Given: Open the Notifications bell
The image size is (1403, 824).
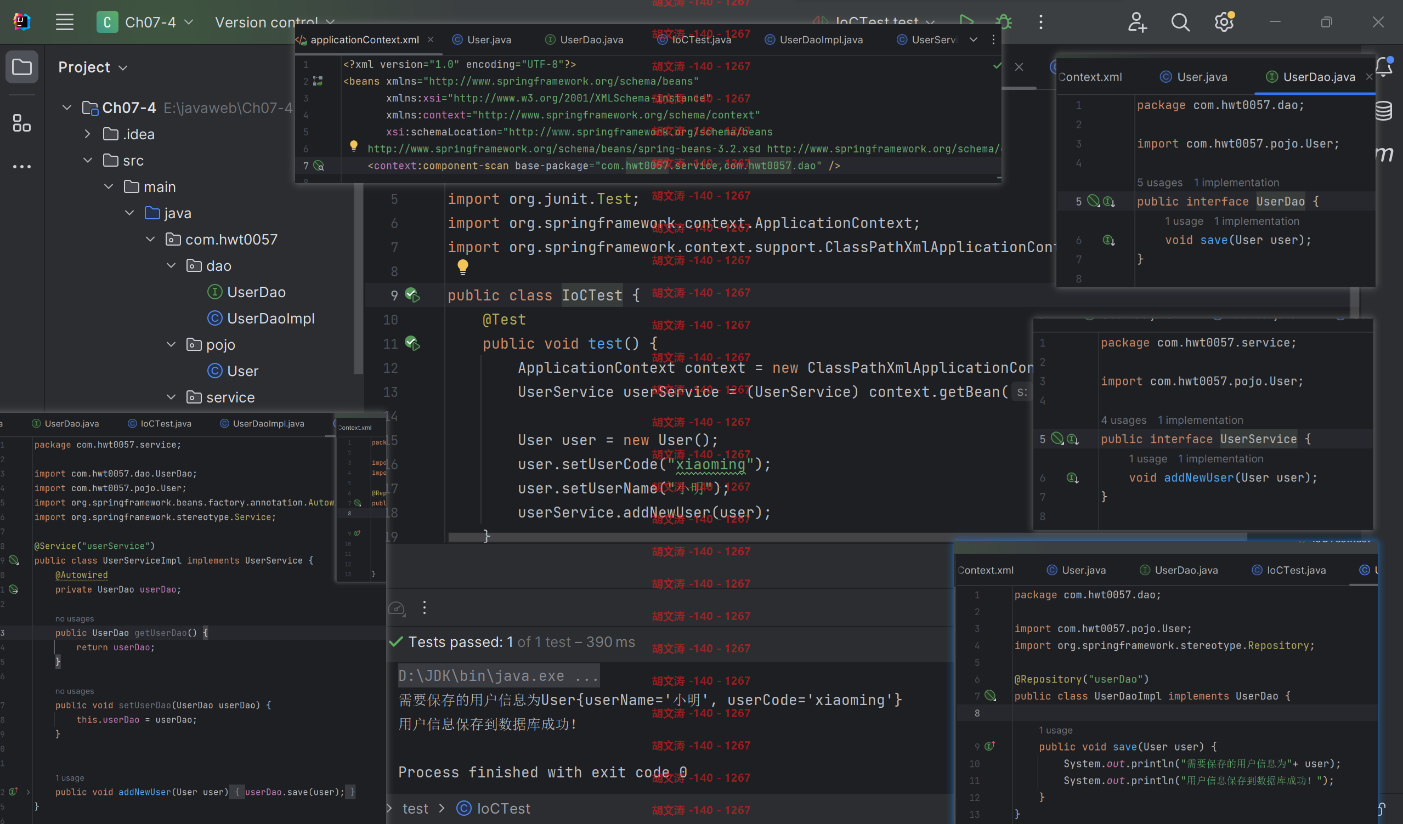Looking at the screenshot, I should tap(1385, 67).
